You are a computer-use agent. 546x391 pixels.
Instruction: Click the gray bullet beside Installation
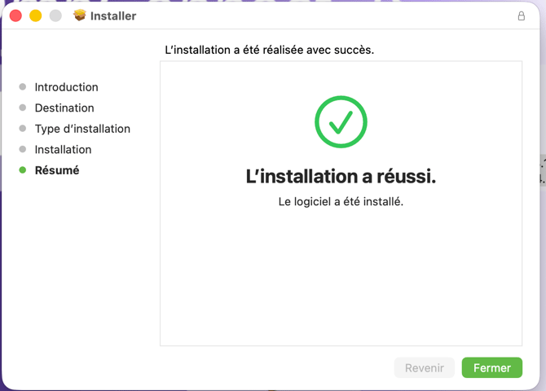[x=23, y=149]
